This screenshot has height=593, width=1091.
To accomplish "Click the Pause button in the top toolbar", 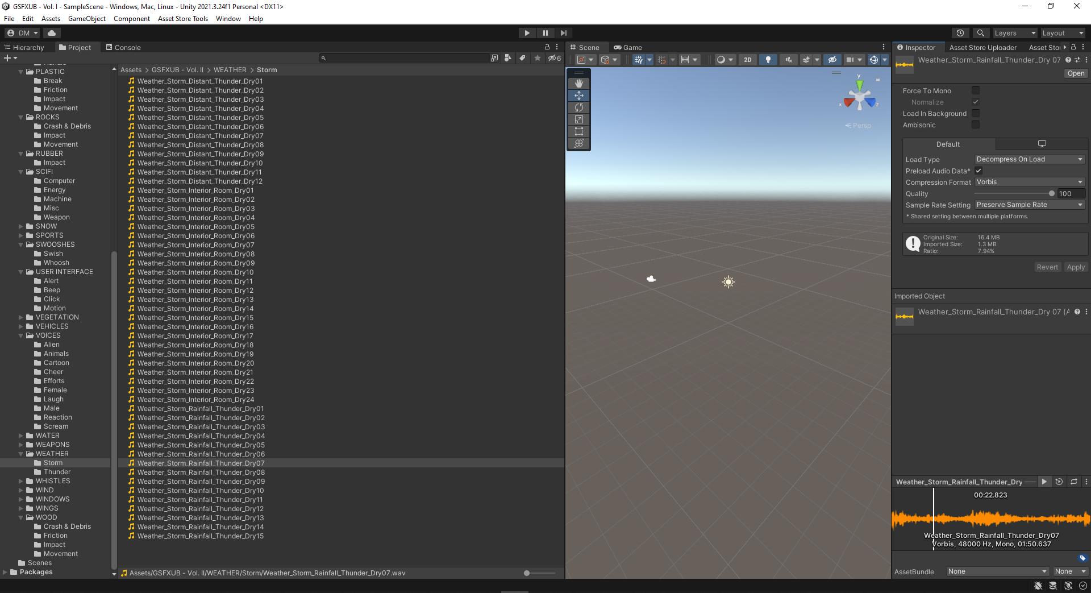I will click(545, 33).
